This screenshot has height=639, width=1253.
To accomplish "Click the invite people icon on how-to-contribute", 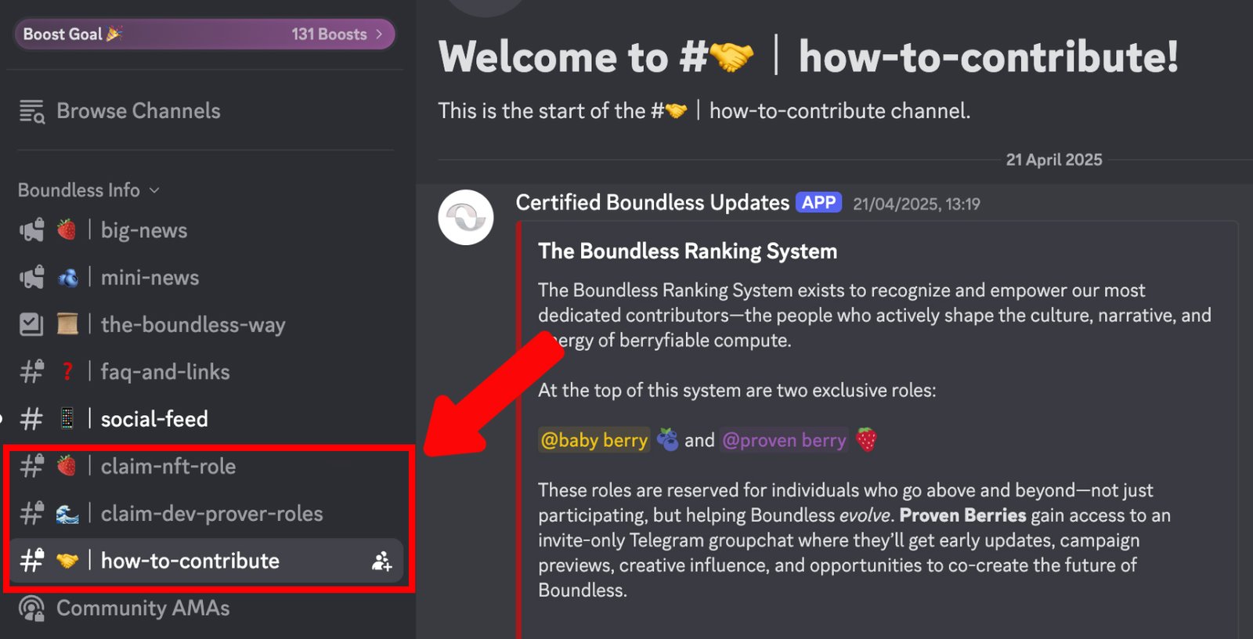I will pos(381,561).
